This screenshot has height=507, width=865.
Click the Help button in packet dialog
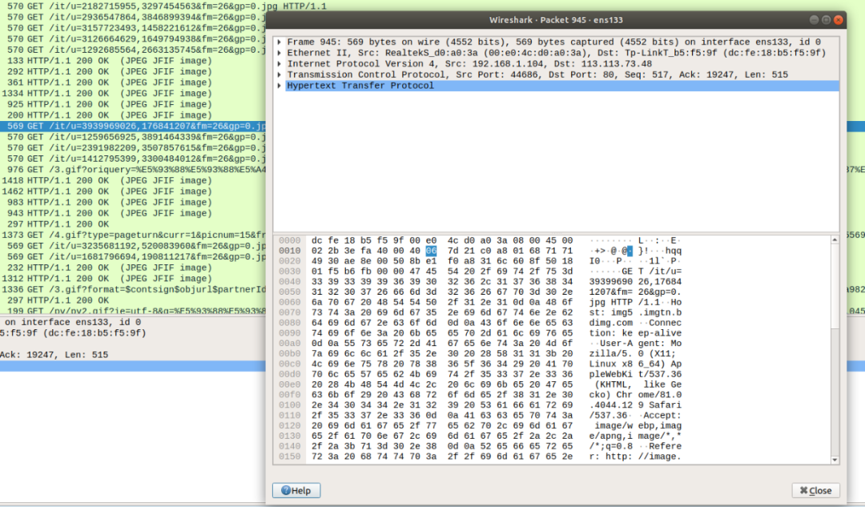pyautogui.click(x=296, y=490)
